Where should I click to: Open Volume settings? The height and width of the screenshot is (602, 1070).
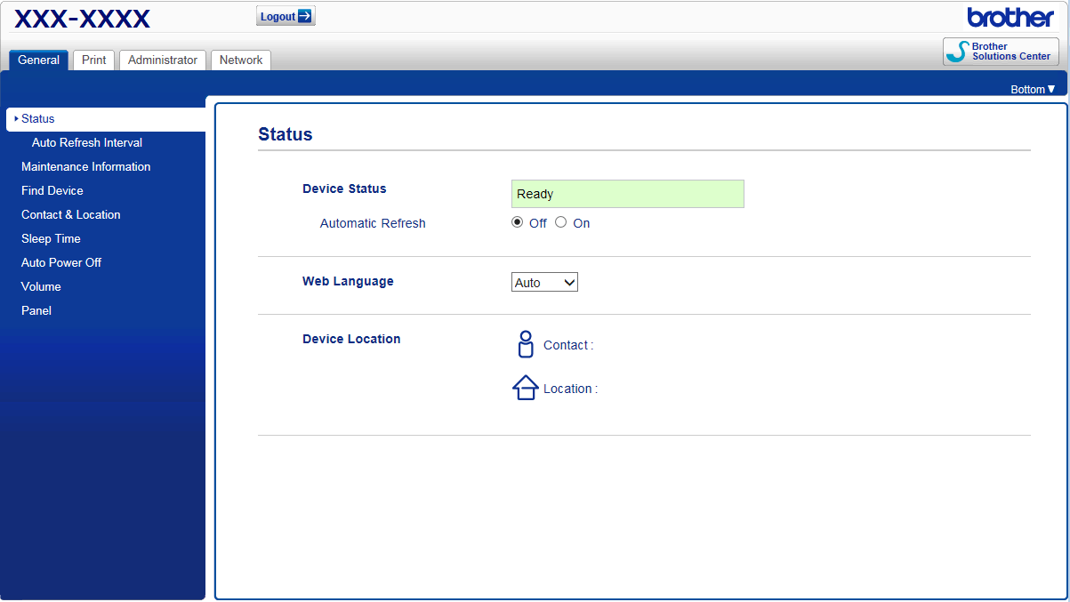(41, 286)
